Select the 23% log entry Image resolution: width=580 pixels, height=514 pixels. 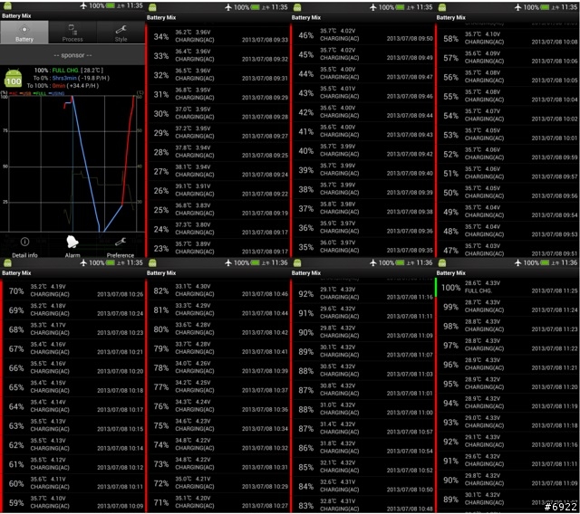(x=217, y=248)
